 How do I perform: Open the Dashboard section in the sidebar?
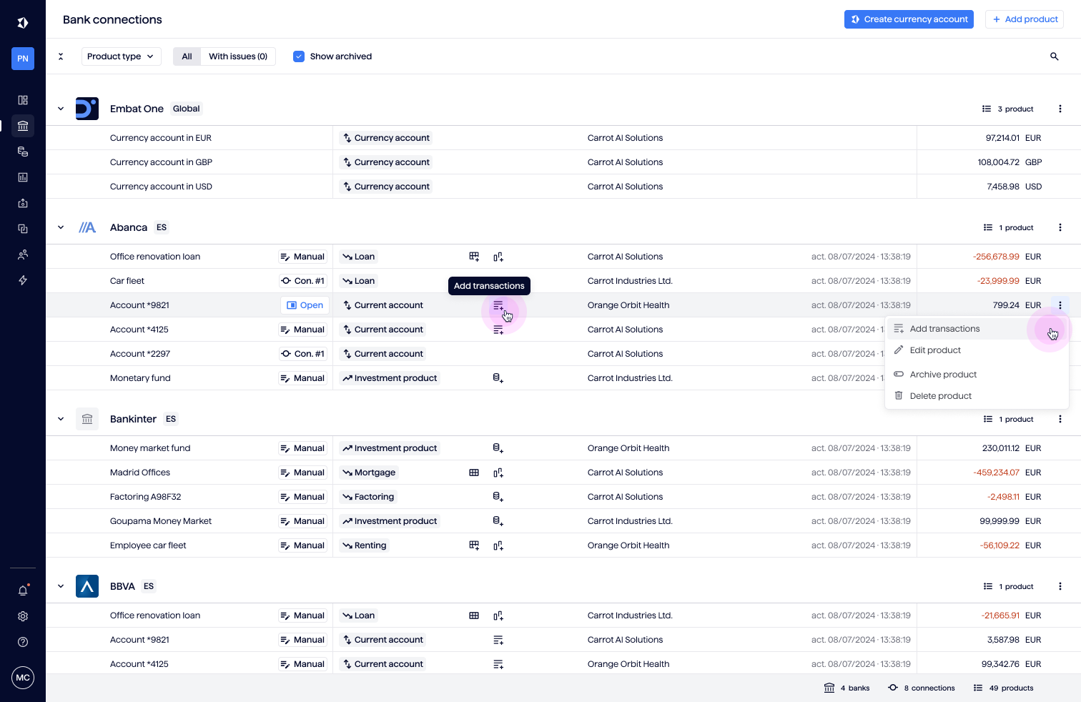[x=22, y=100]
